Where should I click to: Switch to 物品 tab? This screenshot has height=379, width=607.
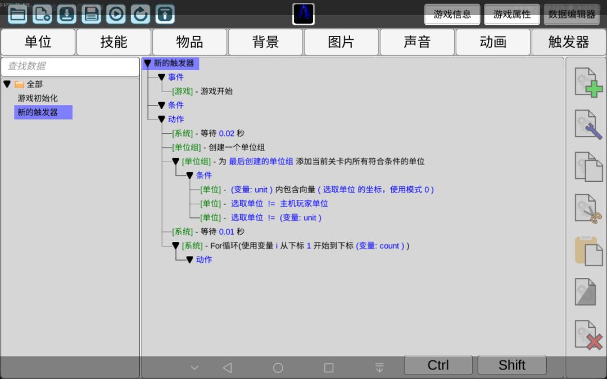click(190, 42)
